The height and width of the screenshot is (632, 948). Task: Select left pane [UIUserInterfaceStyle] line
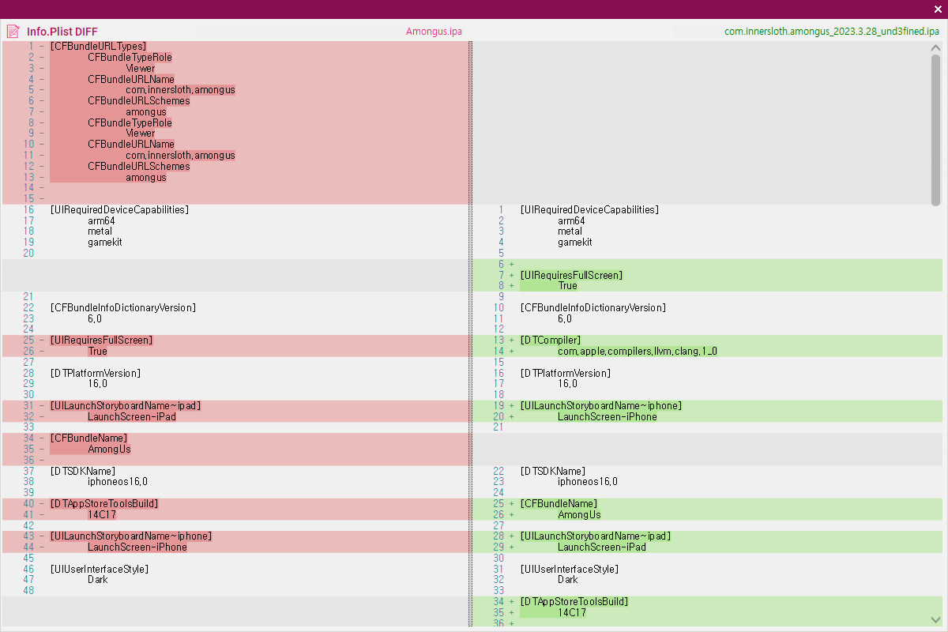(99, 569)
